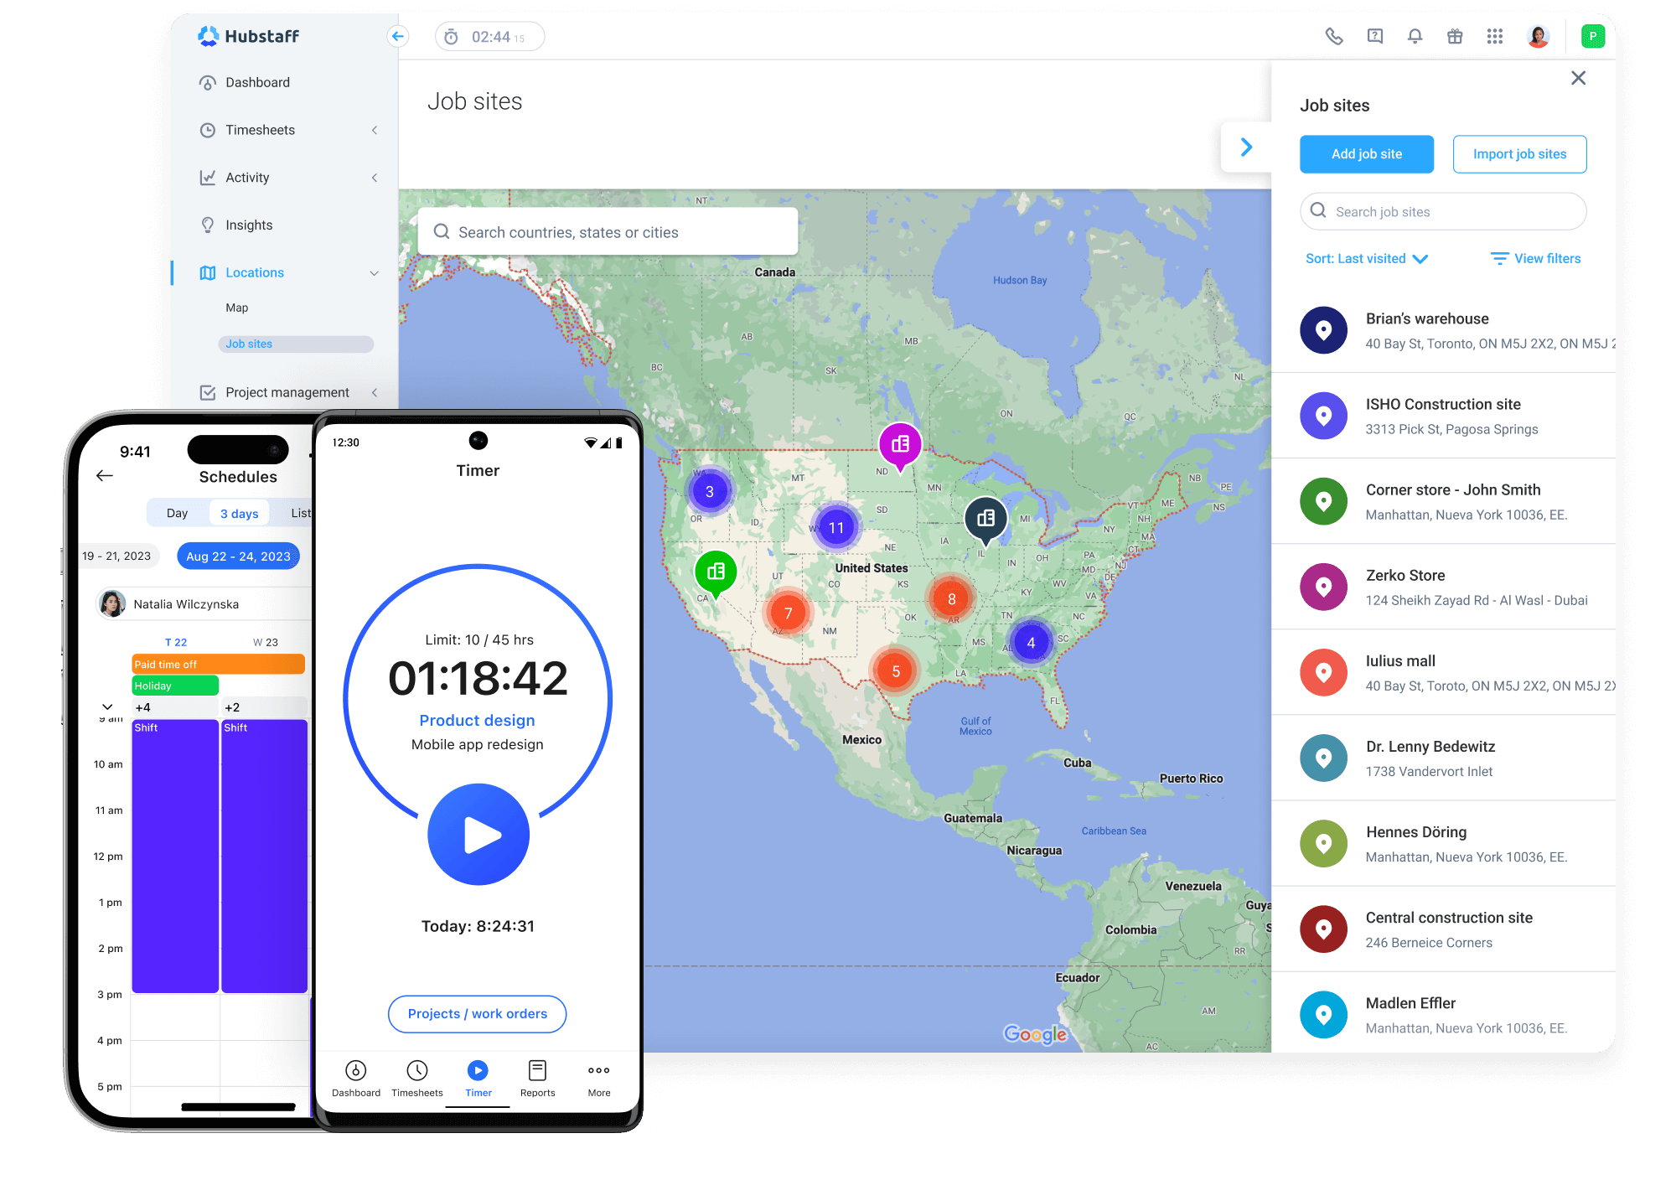Switch schedule view to Day
The width and height of the screenshot is (1676, 1180).
pos(177,513)
